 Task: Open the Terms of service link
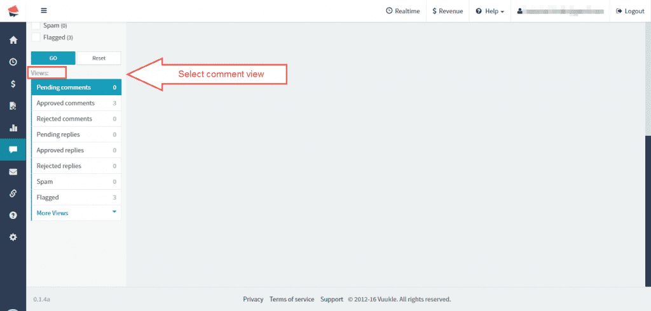(291, 299)
